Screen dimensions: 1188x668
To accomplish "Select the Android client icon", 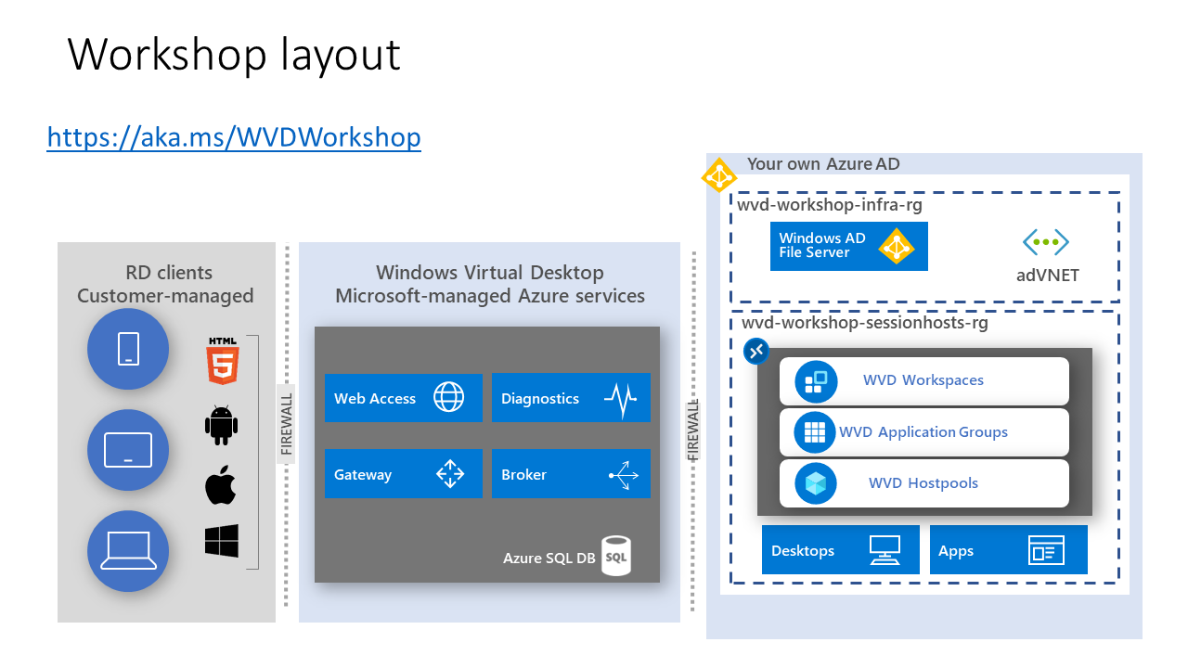I will click(220, 426).
